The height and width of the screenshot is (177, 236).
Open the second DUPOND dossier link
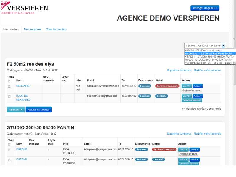coord(22,159)
